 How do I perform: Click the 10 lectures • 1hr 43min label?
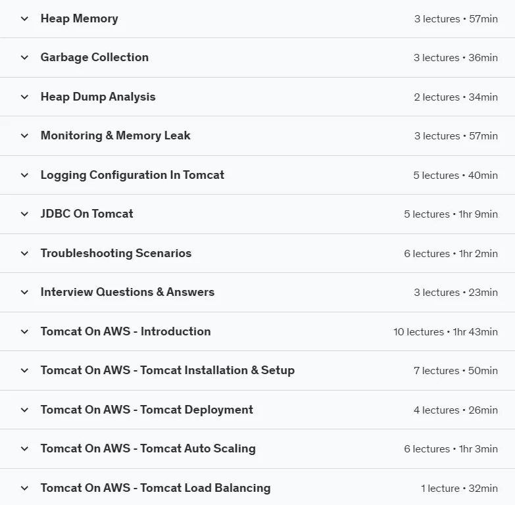[x=445, y=331]
